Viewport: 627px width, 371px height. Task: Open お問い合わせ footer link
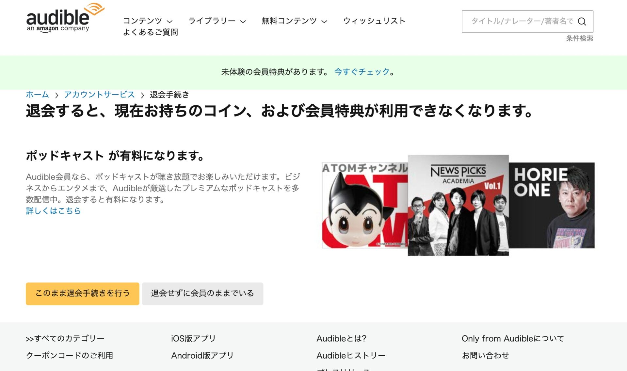pyautogui.click(x=486, y=355)
